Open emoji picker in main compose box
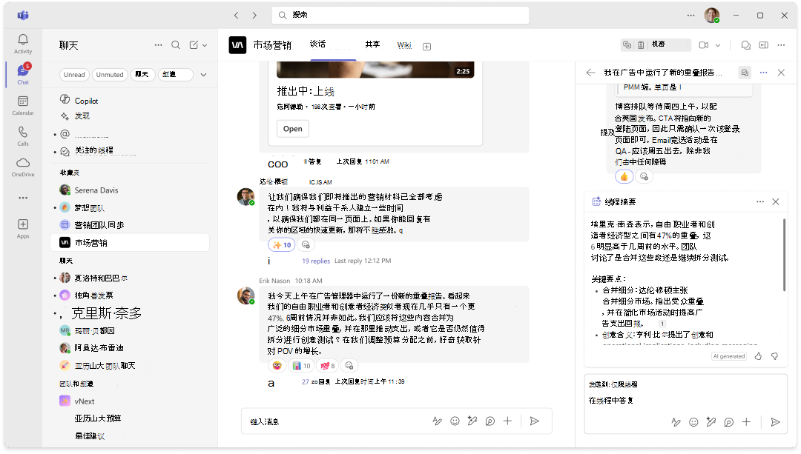This screenshot has width=801, height=454. coord(455,421)
